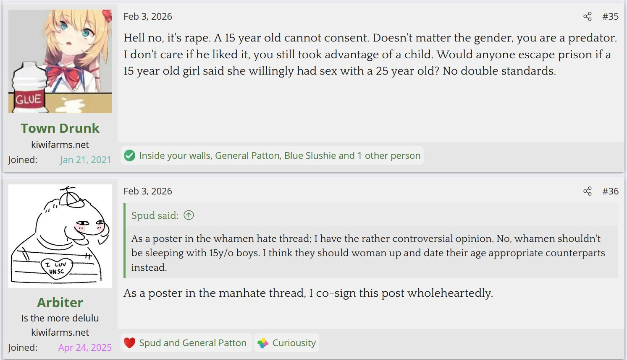Open the #35 post permalink

point(610,16)
